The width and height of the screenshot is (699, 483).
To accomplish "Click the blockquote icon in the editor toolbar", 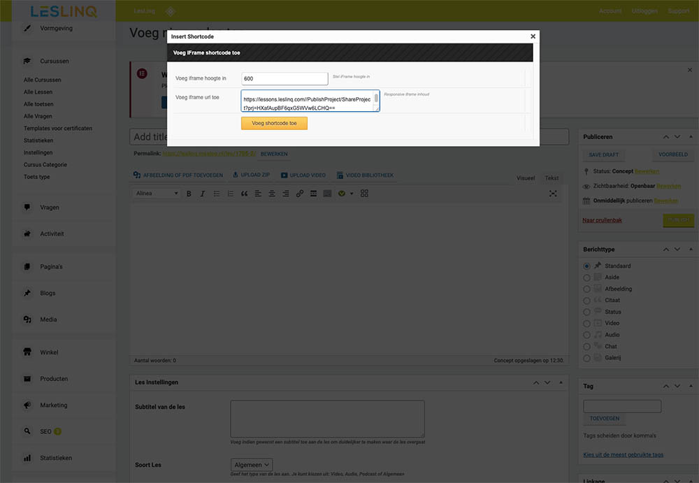I will point(245,194).
